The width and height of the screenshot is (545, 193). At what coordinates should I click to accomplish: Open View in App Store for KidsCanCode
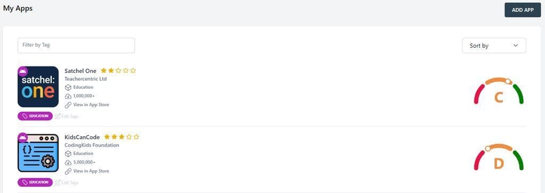coord(91,171)
